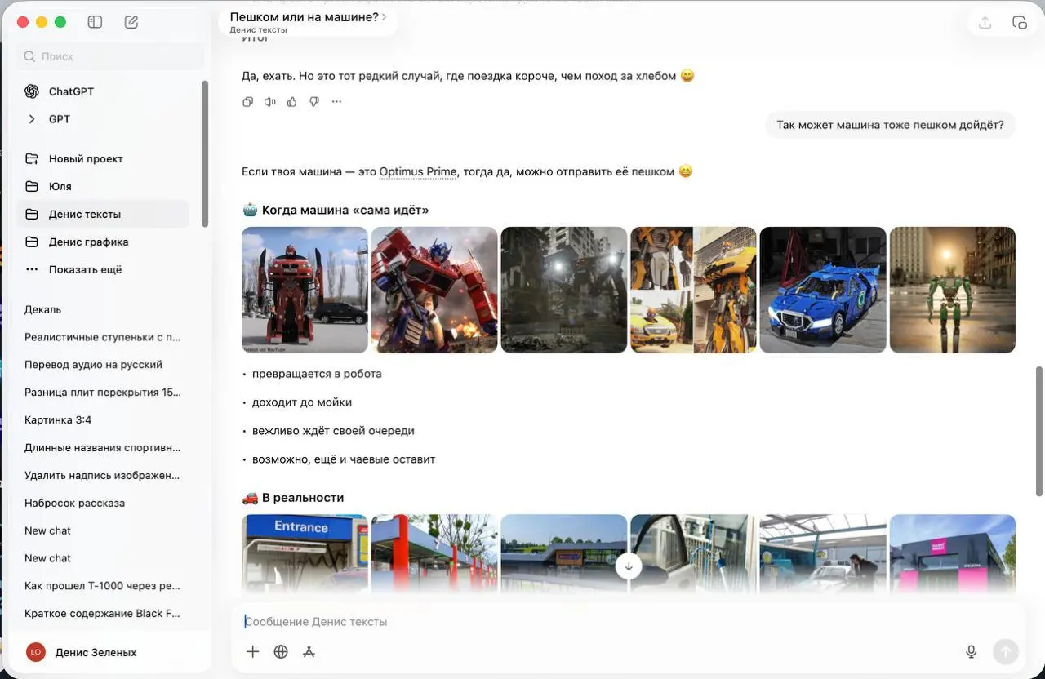The image size is (1045, 679).
Task: Focus the Сообщение Денис тексты input
Action: [627, 622]
